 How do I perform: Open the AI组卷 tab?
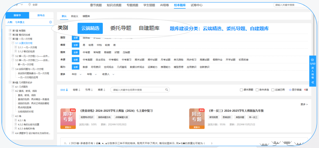pos(164,5)
